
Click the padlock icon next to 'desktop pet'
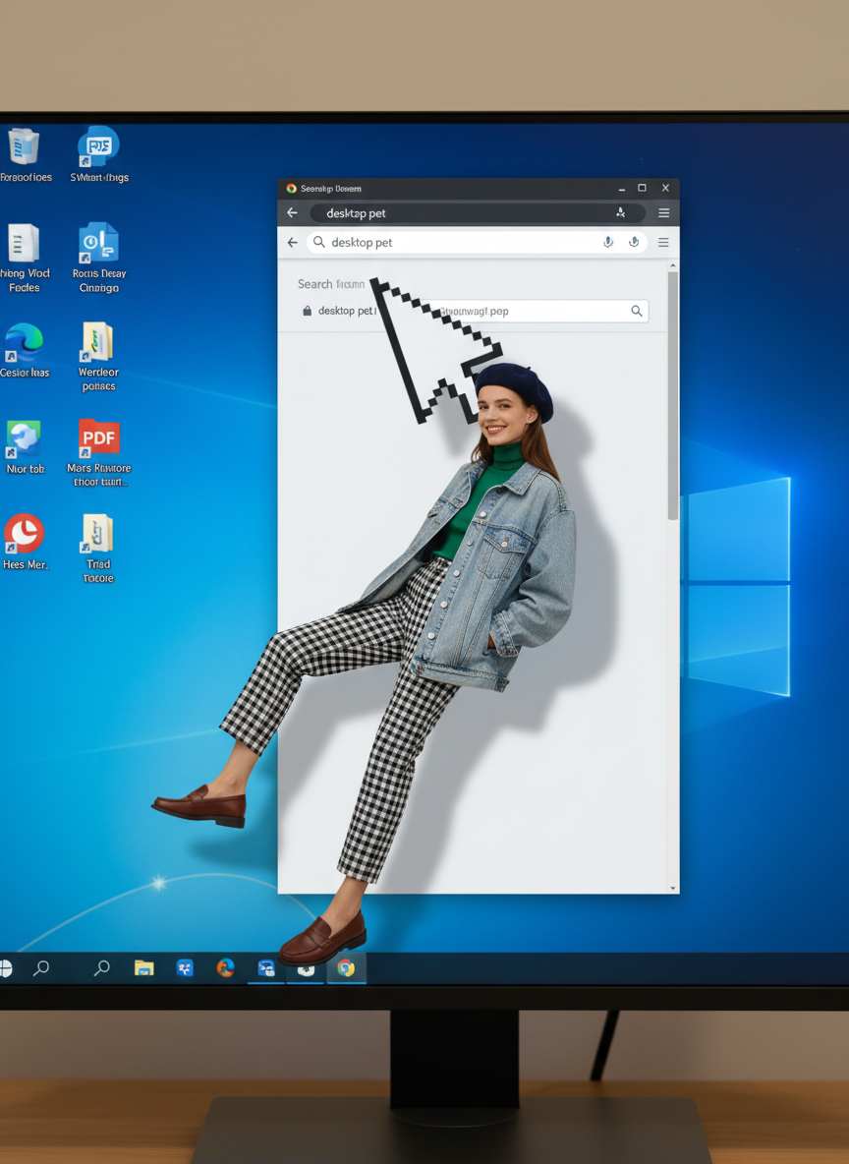coord(308,312)
